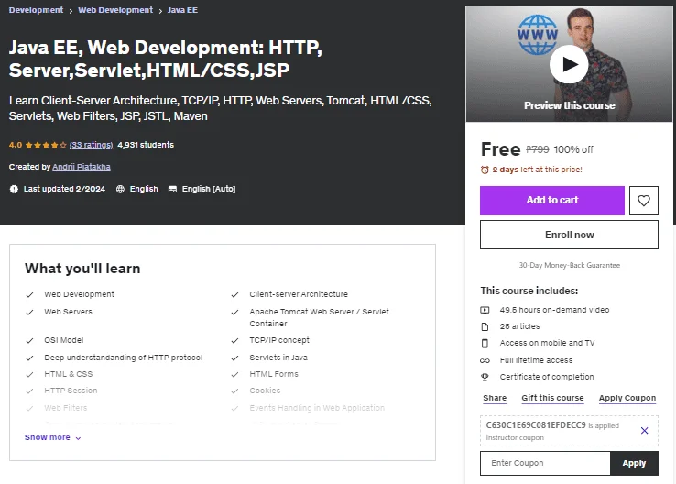The height and width of the screenshot is (484, 676).
Task: Click the checkmark beside HTML & CSS
Action: point(29,374)
